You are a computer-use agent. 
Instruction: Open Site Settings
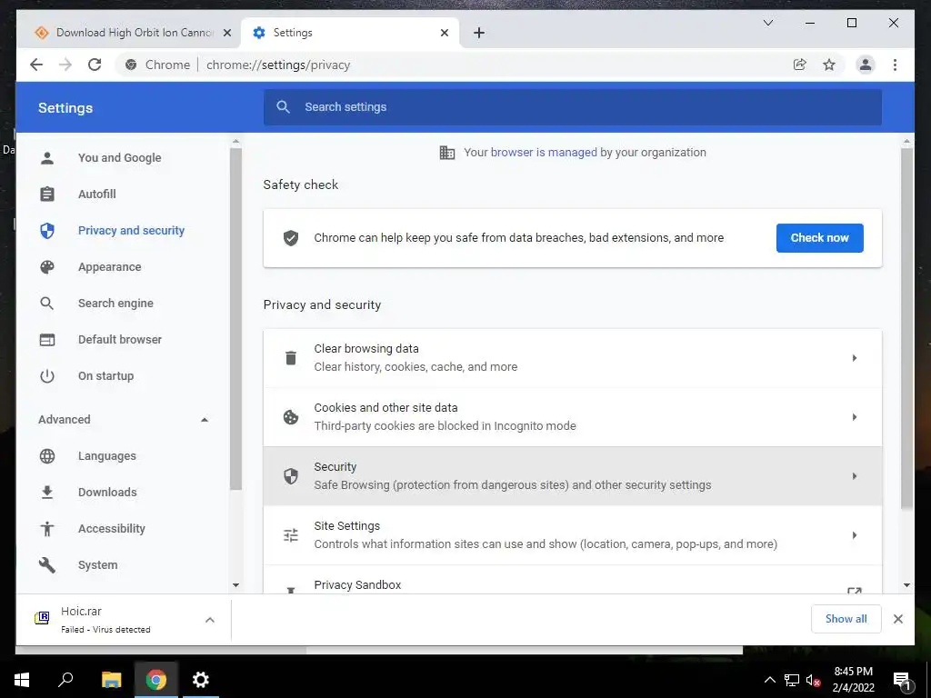point(573,535)
